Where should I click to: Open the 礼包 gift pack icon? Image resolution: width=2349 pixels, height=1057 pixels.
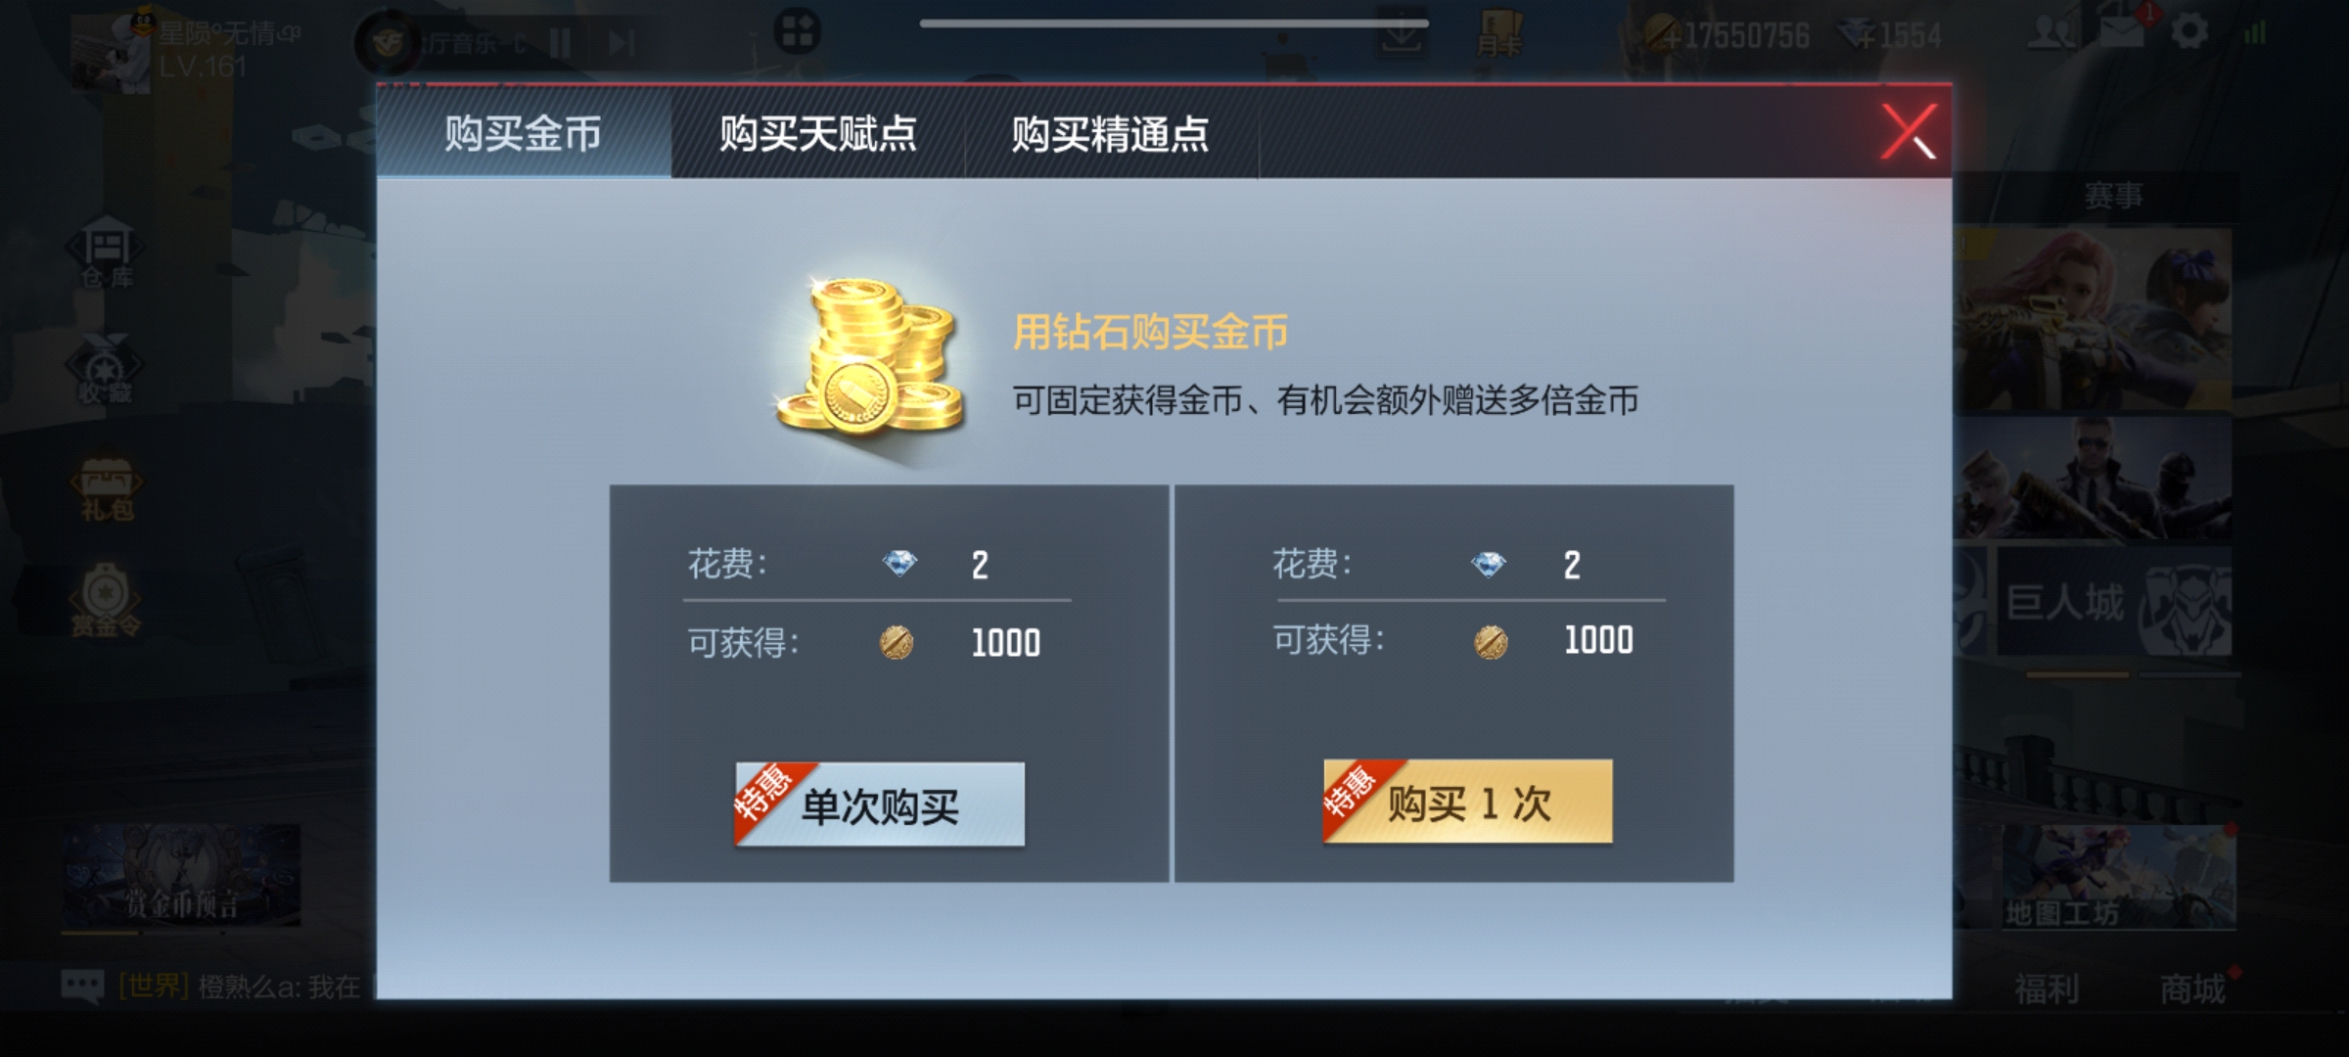[x=107, y=487]
